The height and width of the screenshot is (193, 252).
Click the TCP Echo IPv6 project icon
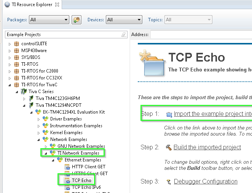click(x=67, y=187)
